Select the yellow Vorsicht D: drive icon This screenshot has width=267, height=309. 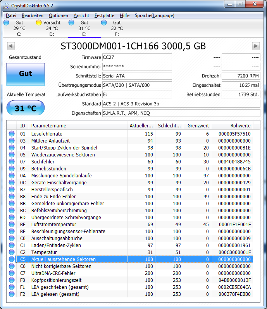[39, 23]
